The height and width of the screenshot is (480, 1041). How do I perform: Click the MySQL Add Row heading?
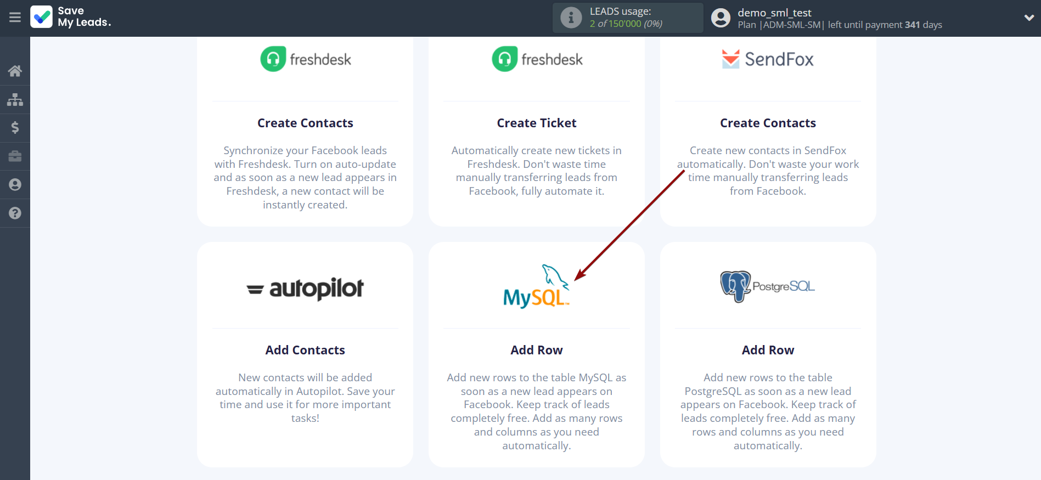(x=536, y=350)
